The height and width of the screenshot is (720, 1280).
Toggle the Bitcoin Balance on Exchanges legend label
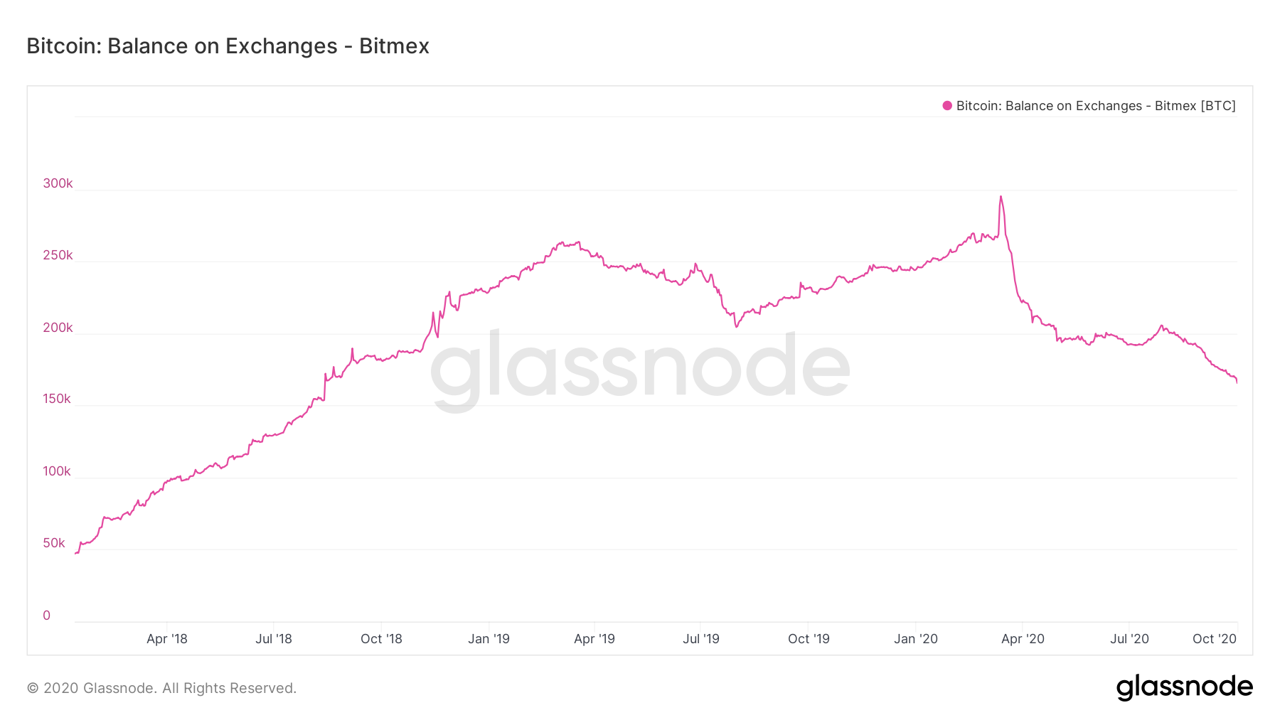point(1095,106)
